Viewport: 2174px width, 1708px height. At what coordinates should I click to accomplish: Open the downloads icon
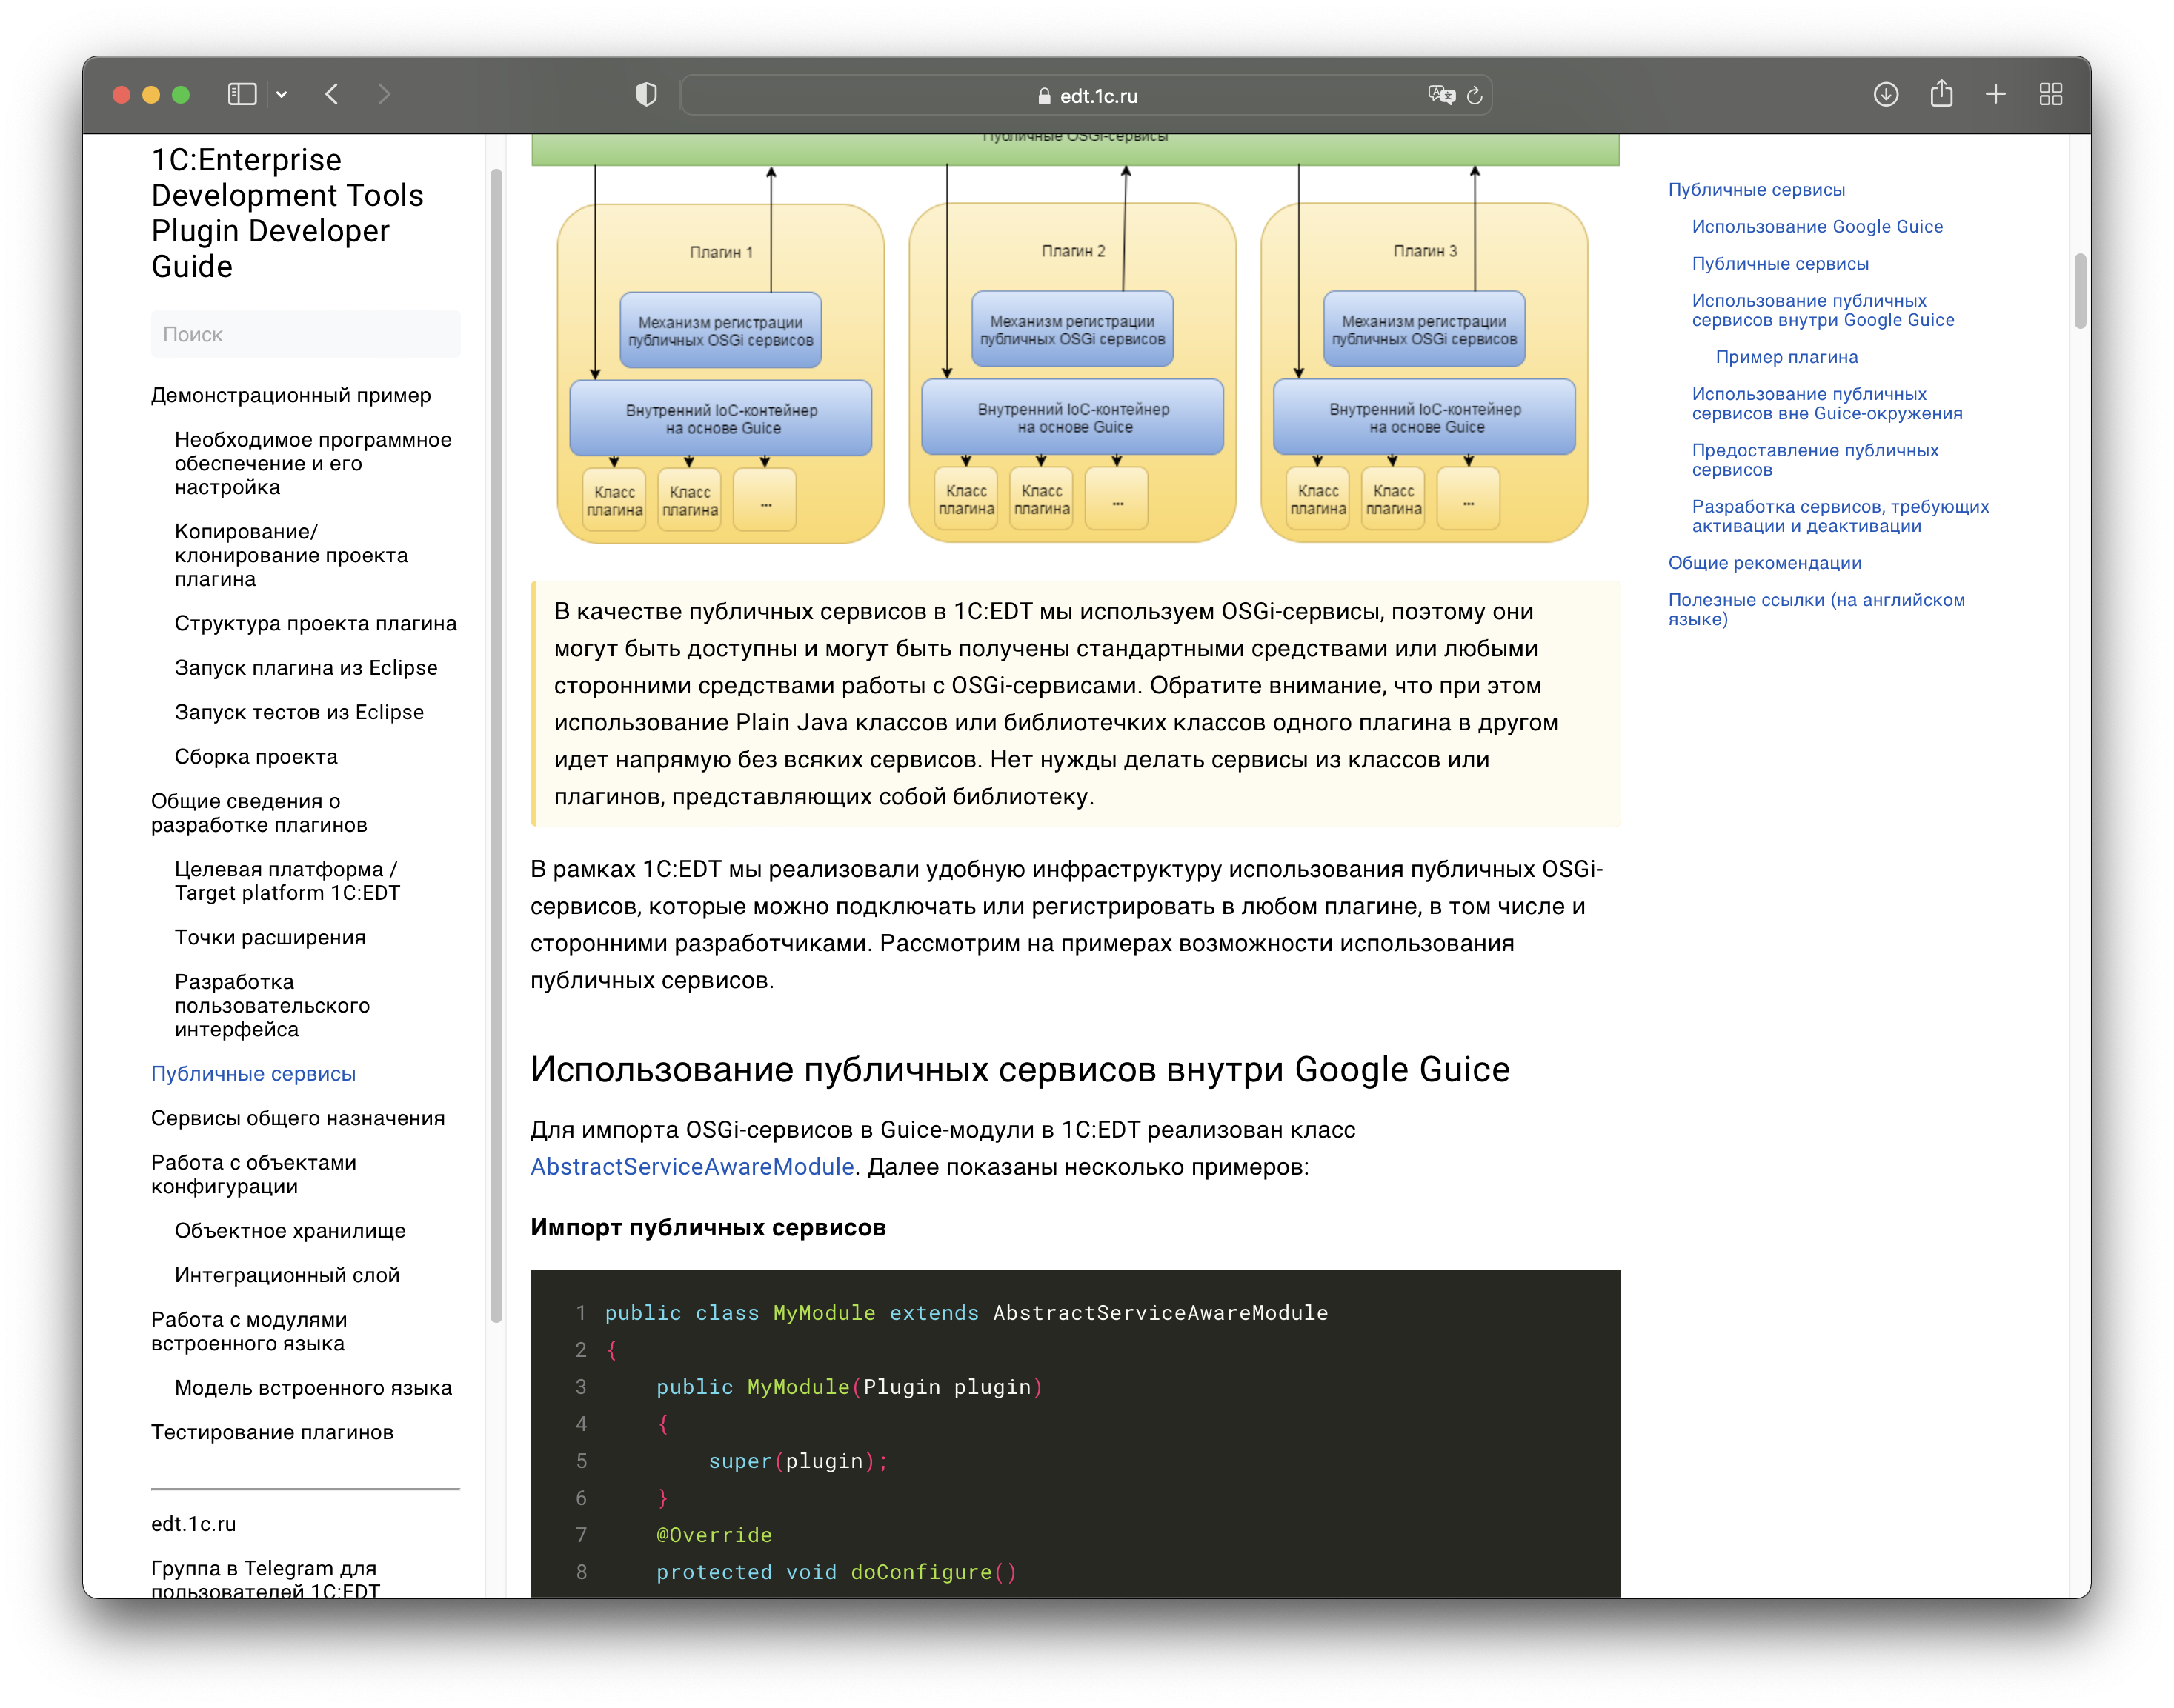pyautogui.click(x=1886, y=94)
